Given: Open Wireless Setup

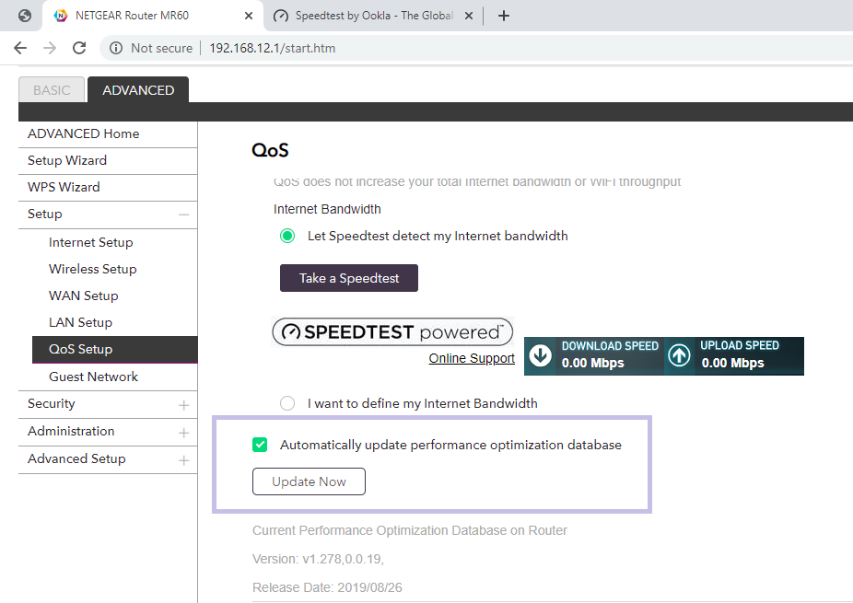Looking at the screenshot, I should point(92,269).
